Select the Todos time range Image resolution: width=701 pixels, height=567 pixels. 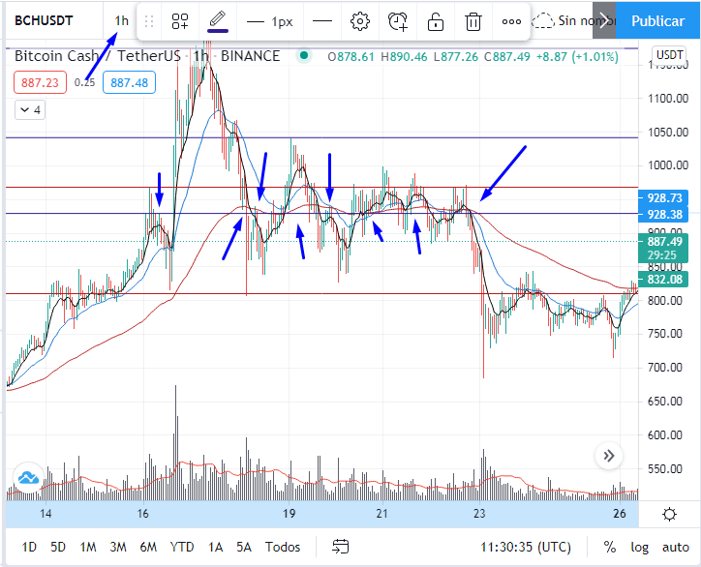[x=283, y=547]
